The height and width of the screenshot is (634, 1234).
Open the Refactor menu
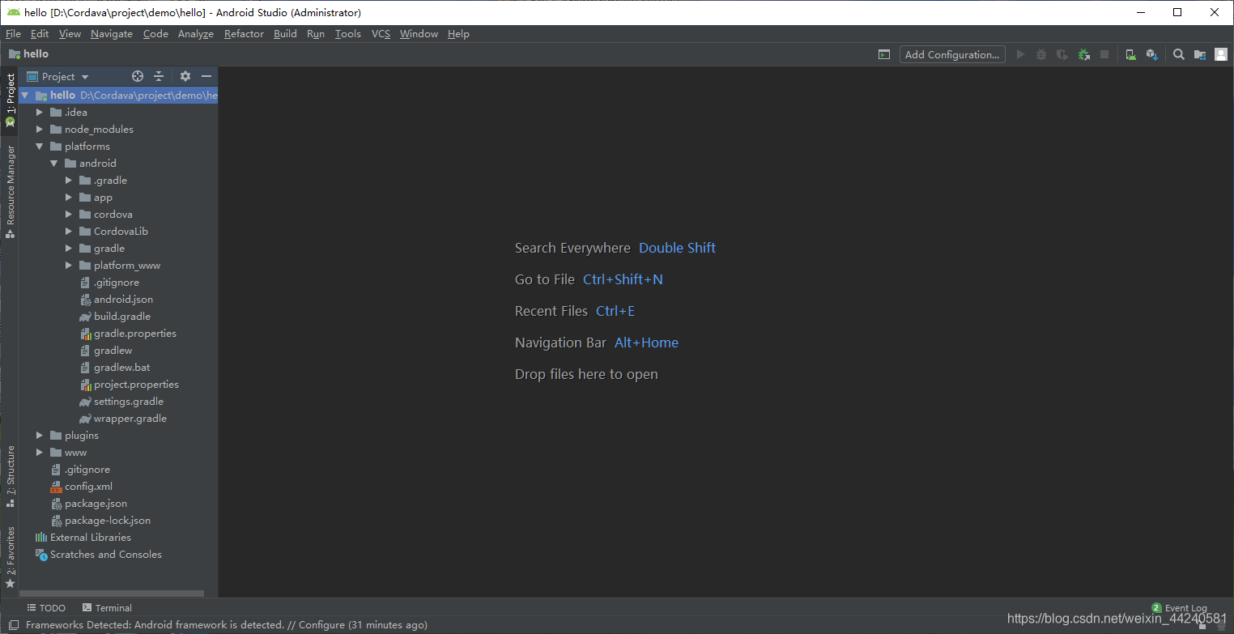pyautogui.click(x=244, y=33)
